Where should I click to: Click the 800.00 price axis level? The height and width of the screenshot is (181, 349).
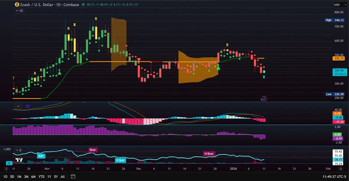[339, 12]
